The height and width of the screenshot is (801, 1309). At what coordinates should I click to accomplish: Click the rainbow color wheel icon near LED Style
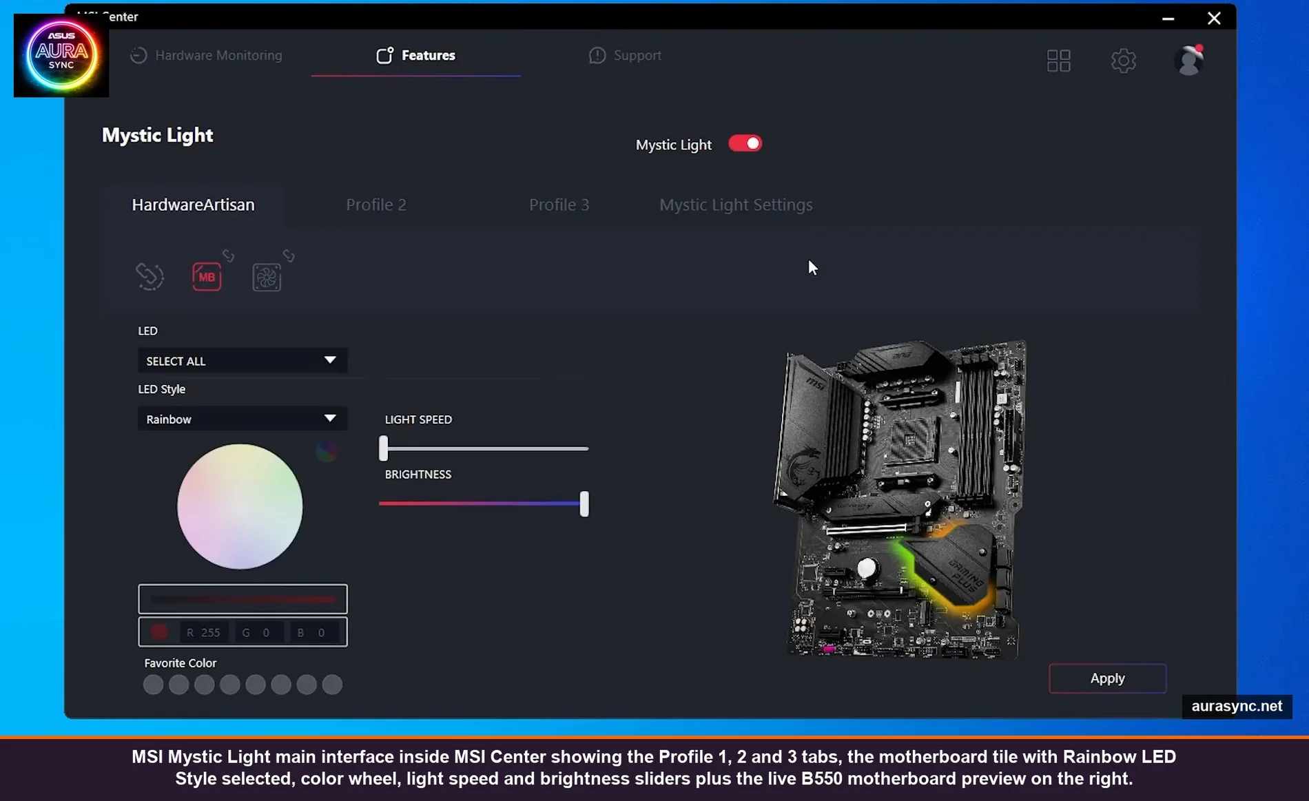pyautogui.click(x=327, y=451)
